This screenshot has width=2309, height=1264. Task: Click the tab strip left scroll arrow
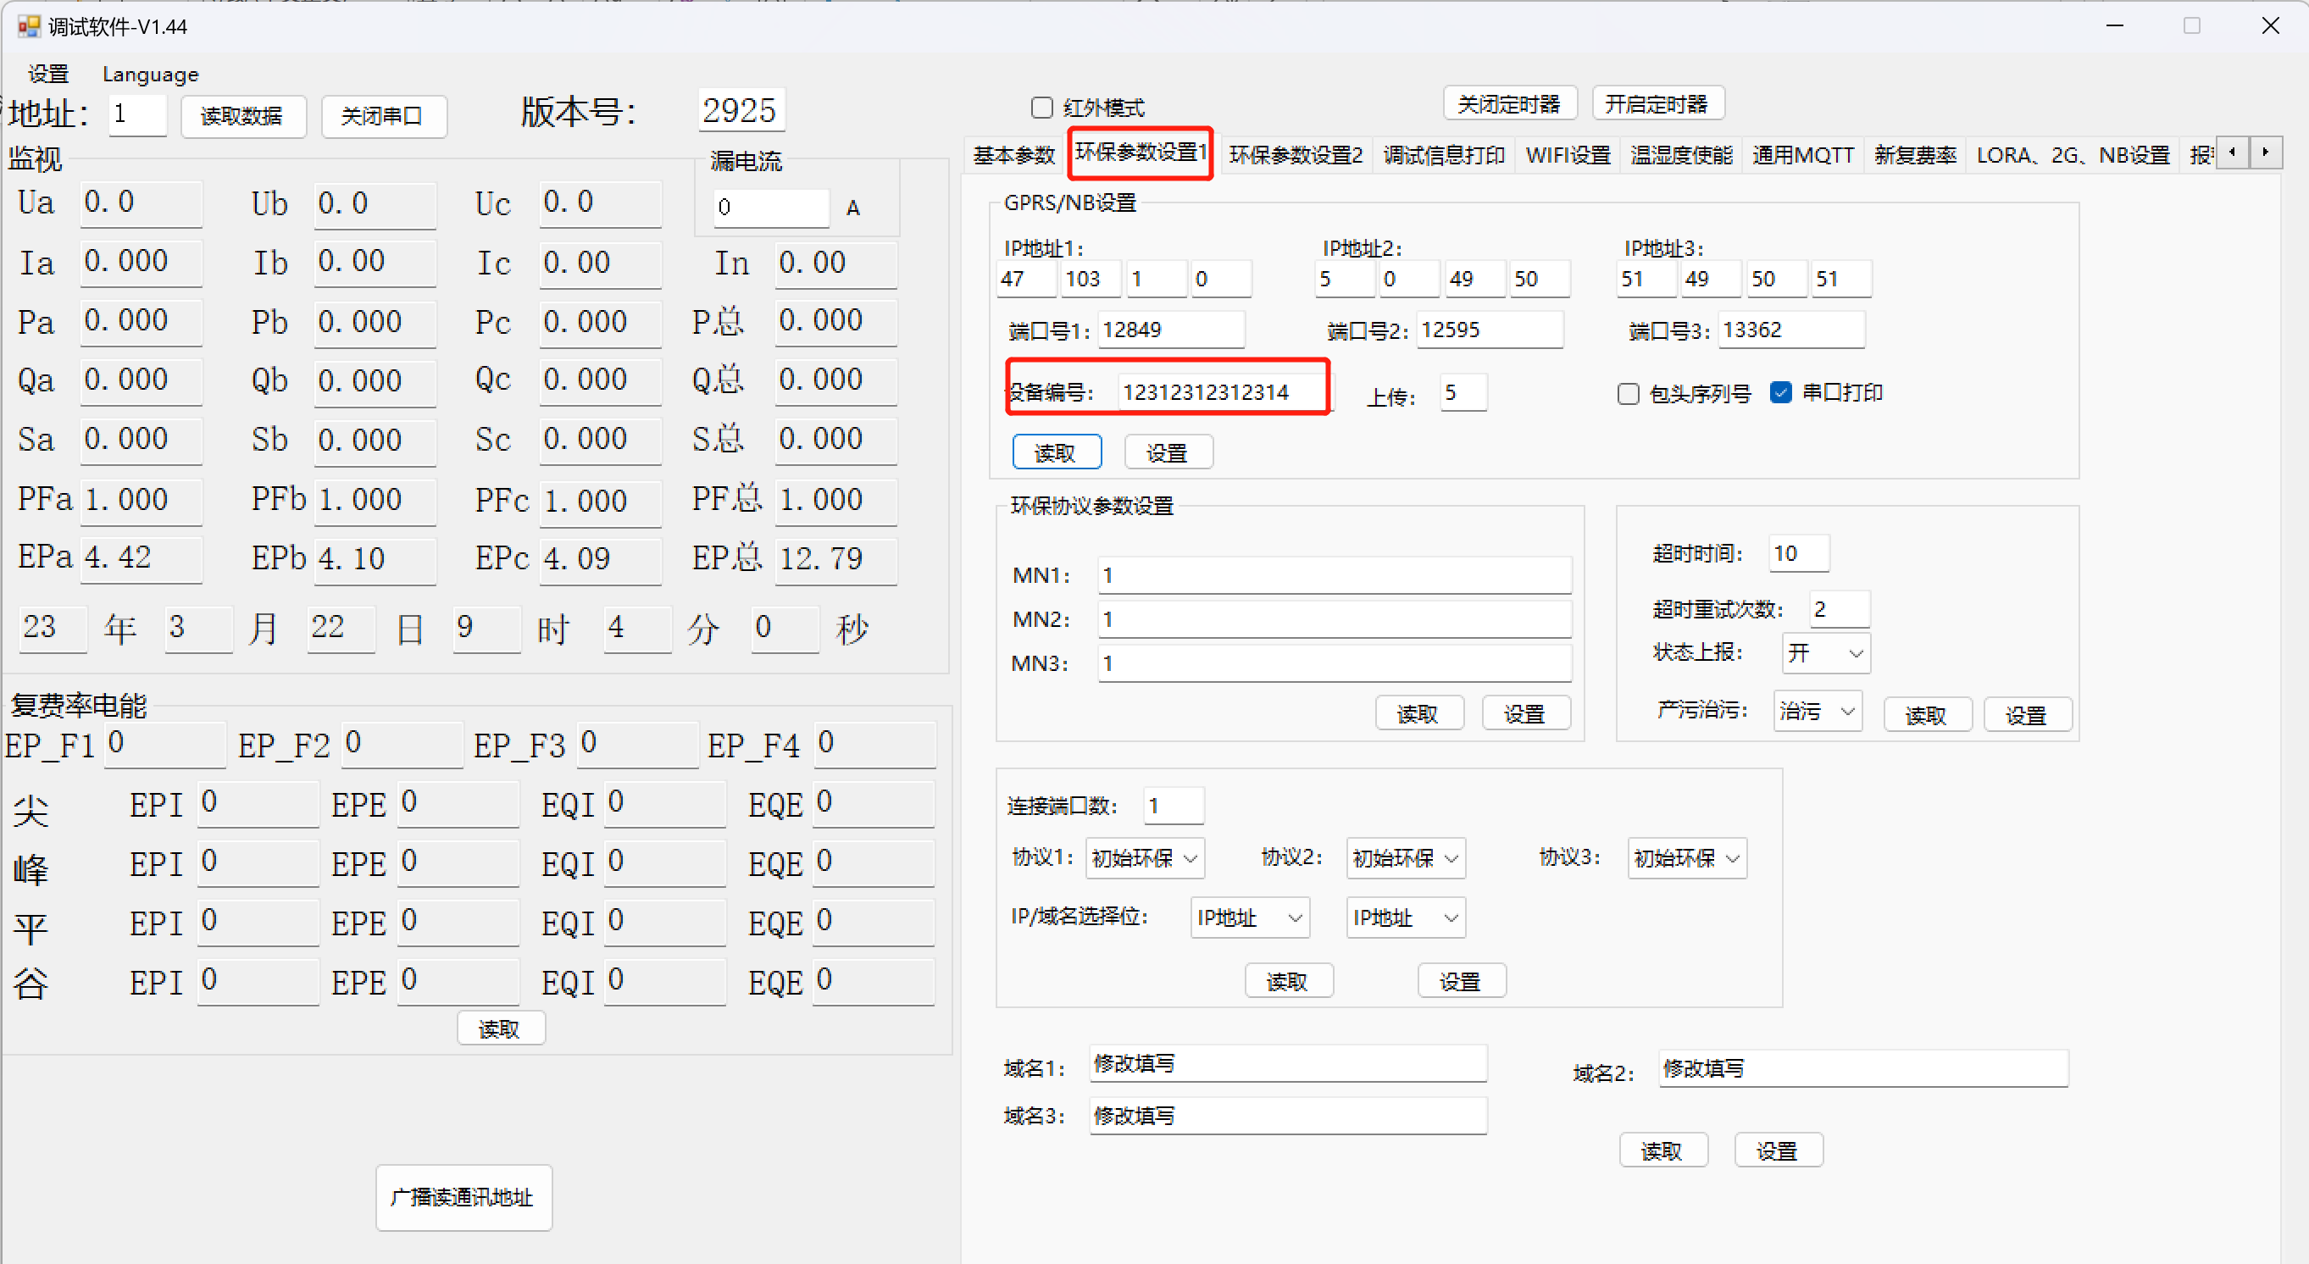(x=2232, y=152)
